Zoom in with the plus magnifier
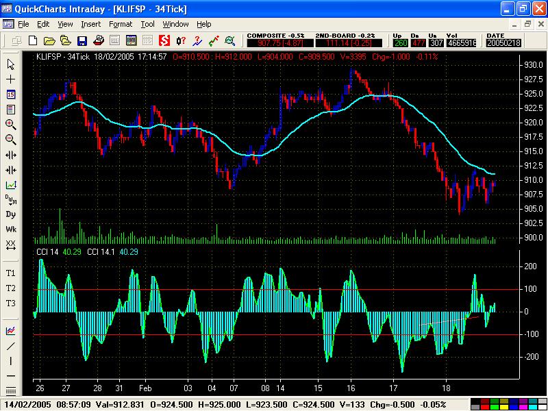The height and width of the screenshot is (411, 548). [11, 124]
